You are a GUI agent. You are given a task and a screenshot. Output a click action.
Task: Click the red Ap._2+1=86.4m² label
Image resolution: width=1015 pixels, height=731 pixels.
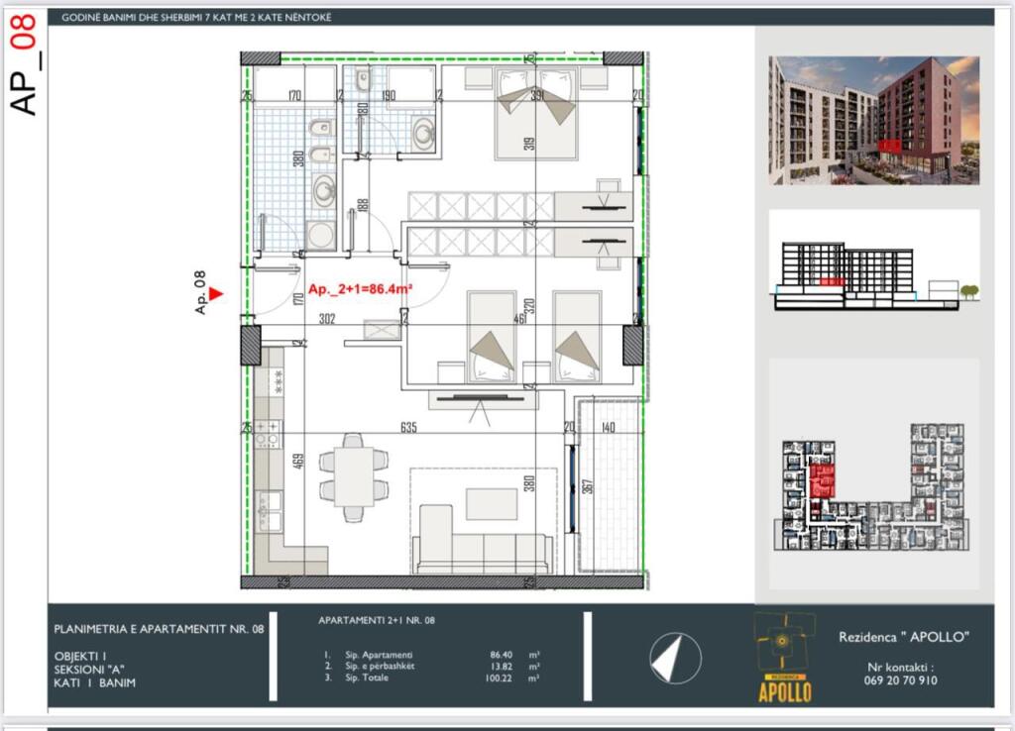tap(360, 289)
